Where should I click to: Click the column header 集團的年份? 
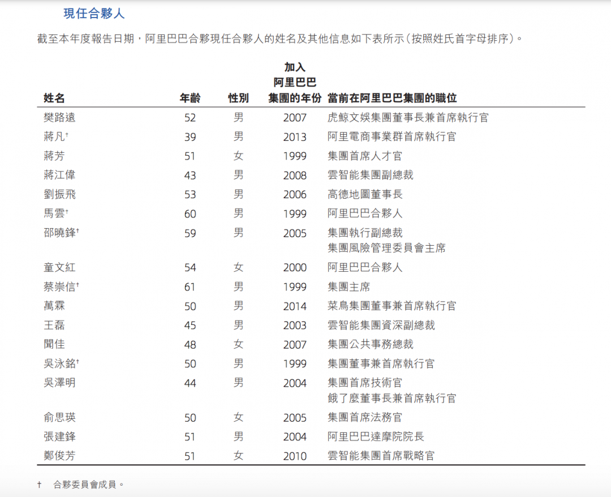pos(295,98)
